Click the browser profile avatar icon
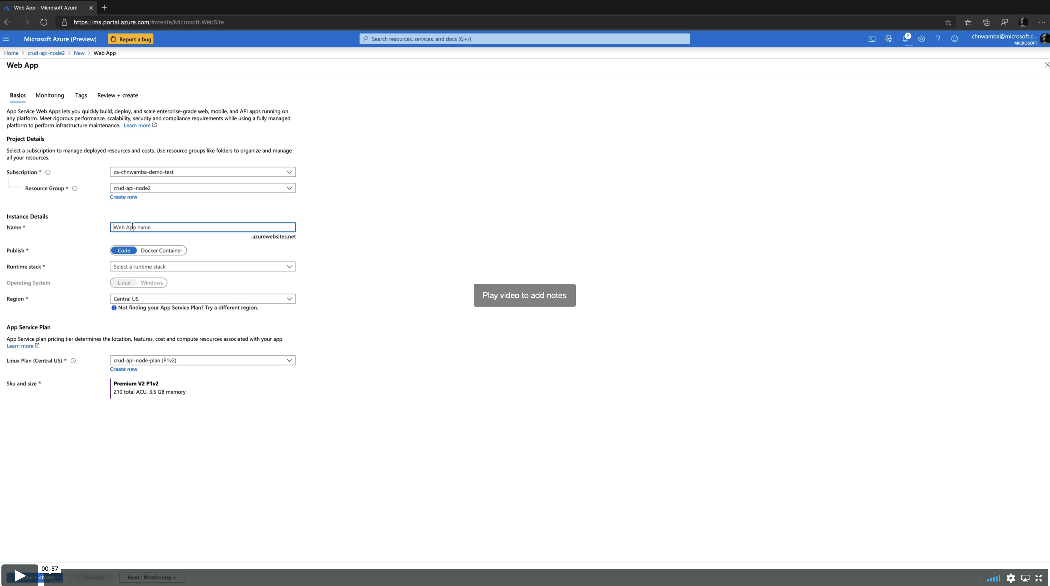1050x586 pixels. point(1023,22)
